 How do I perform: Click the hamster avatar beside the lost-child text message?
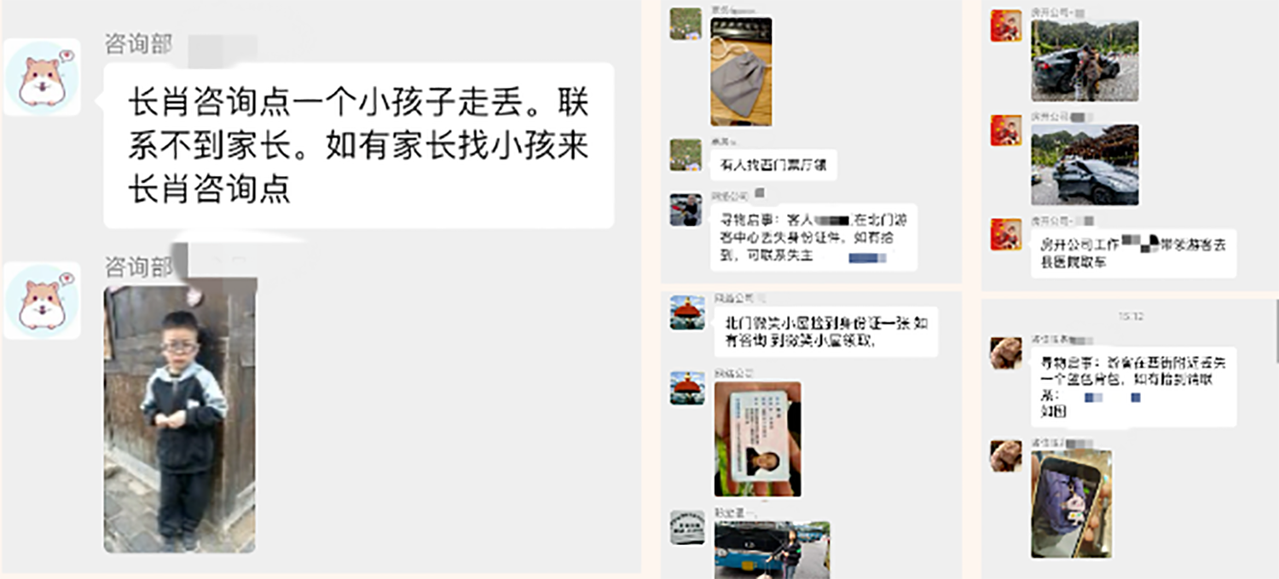(43, 77)
